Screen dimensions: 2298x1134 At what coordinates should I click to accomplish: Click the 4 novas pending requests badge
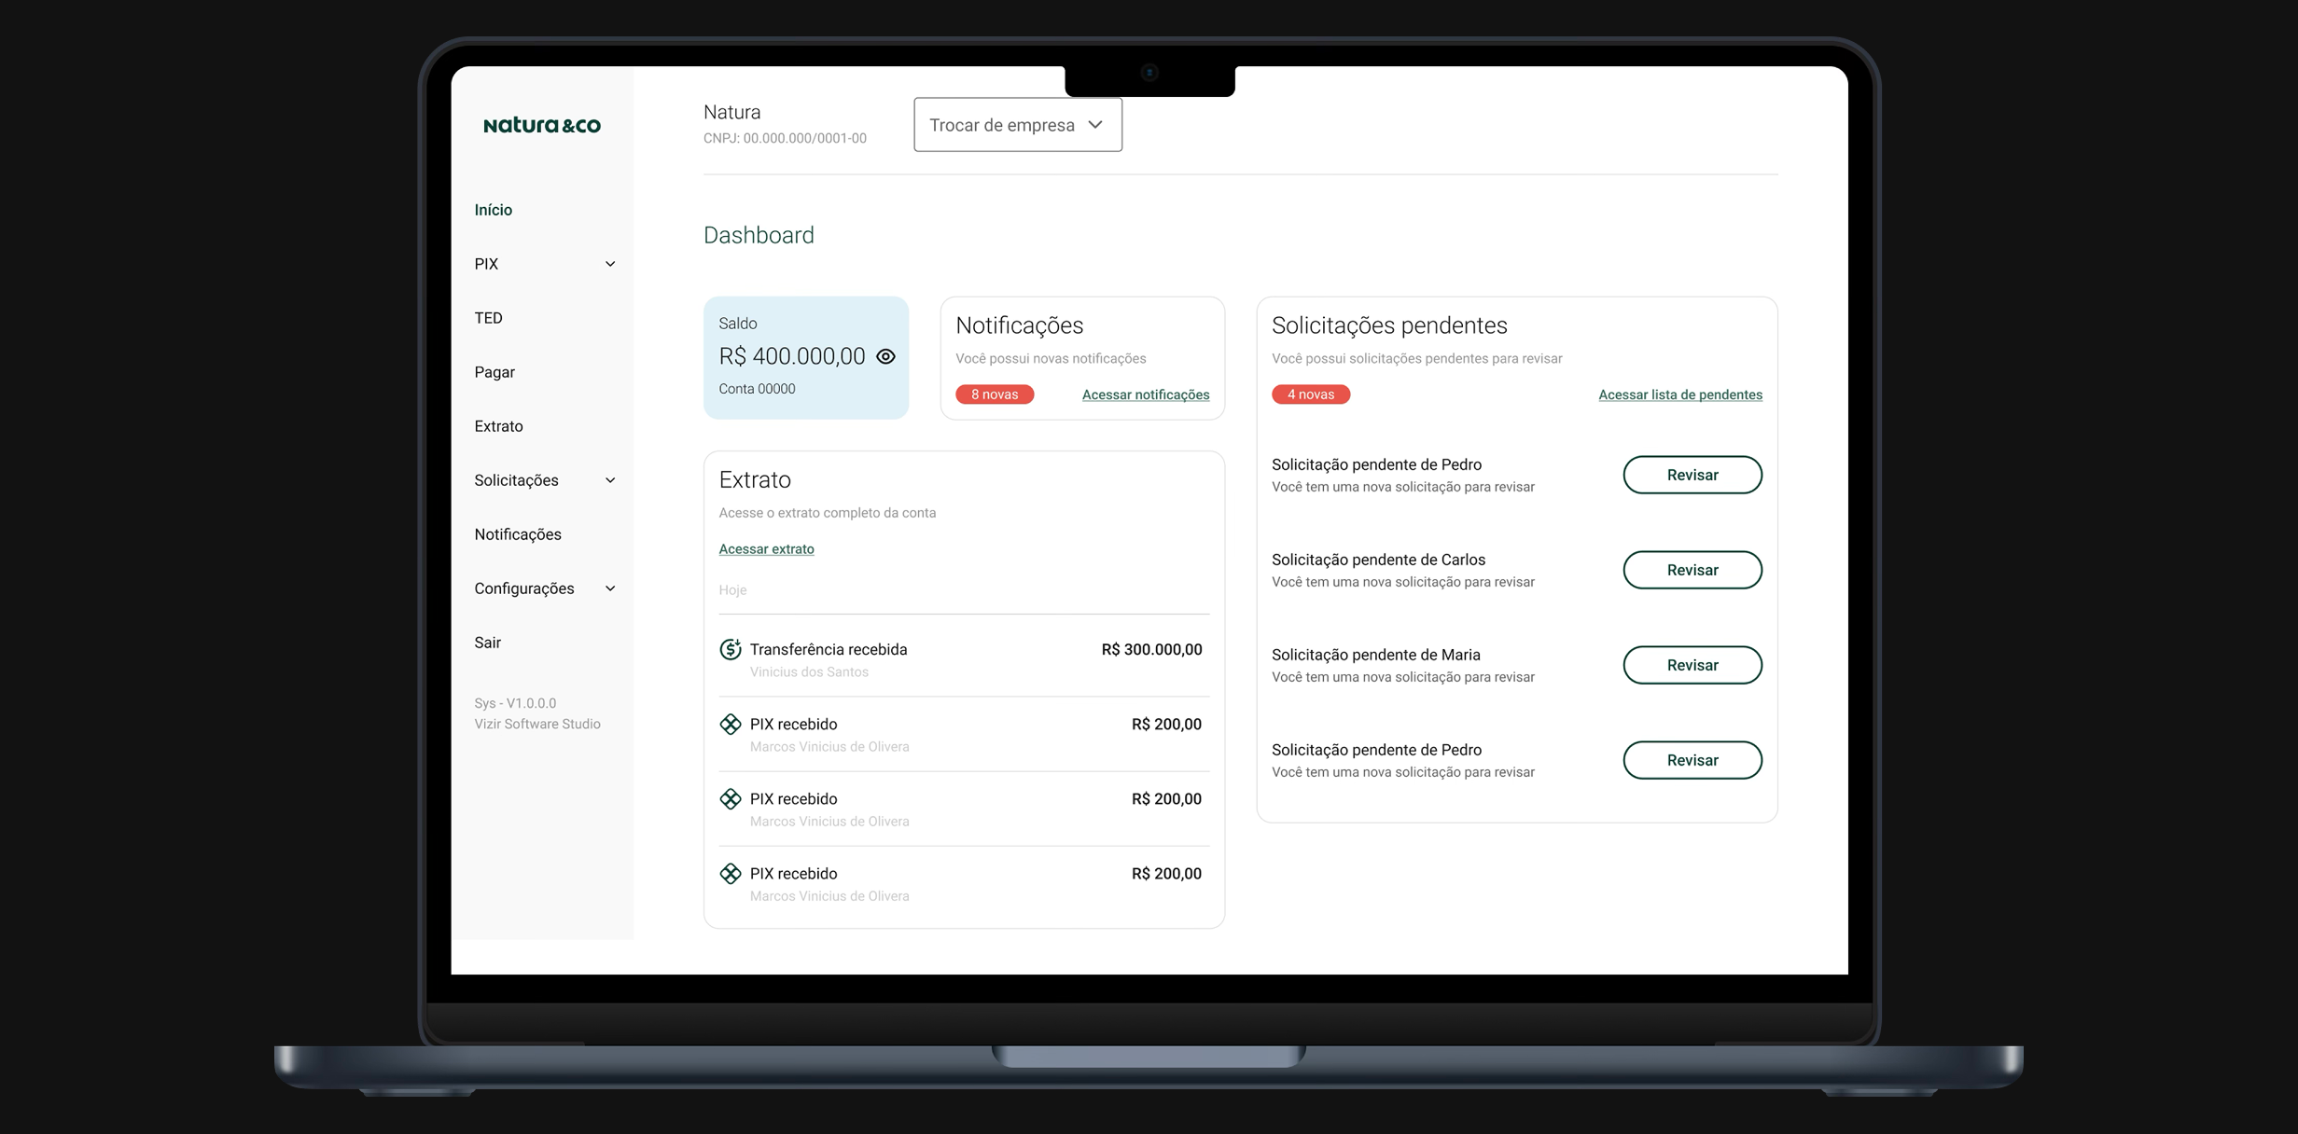click(x=1310, y=394)
